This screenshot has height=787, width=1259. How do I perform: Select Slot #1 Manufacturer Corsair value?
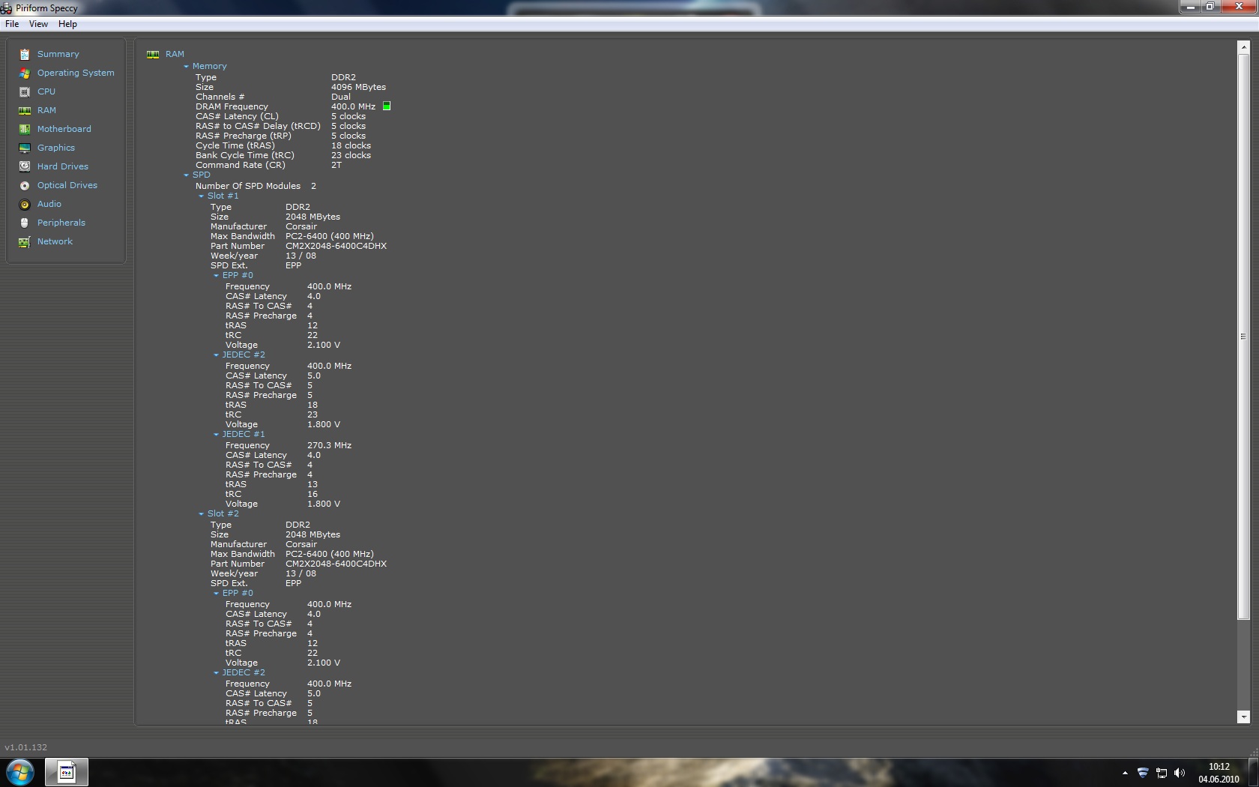[x=301, y=226]
